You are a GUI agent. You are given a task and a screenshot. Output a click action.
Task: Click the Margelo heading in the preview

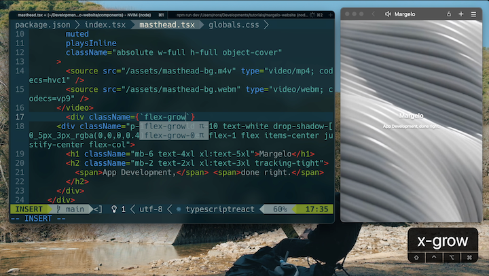coord(411,116)
